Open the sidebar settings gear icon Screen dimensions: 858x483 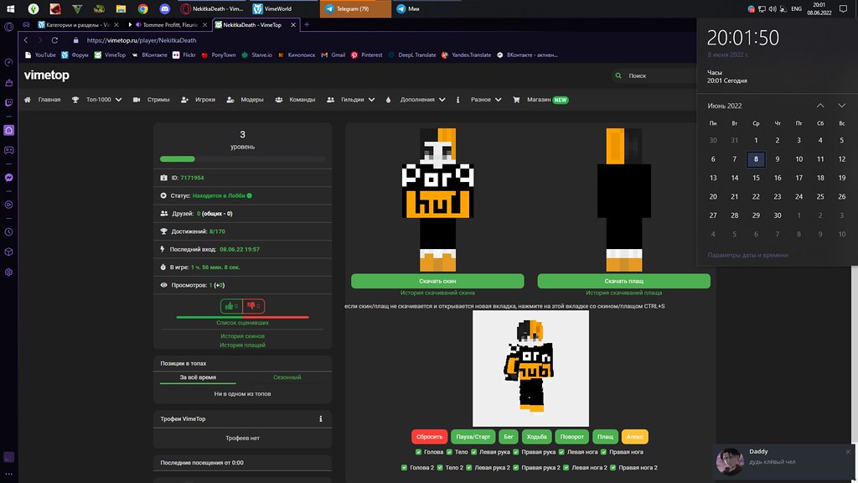click(8, 273)
